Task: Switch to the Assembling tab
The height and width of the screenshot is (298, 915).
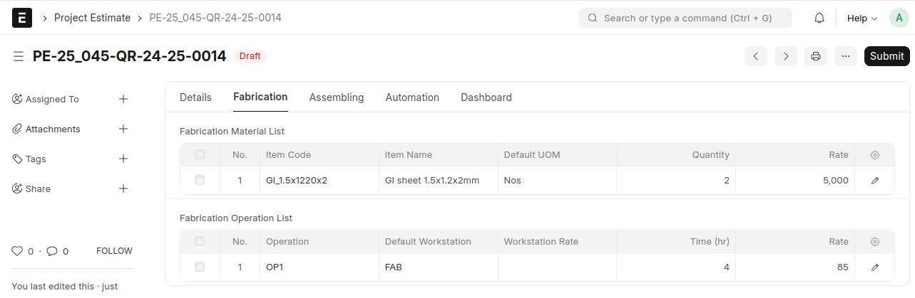Action: pyautogui.click(x=337, y=97)
